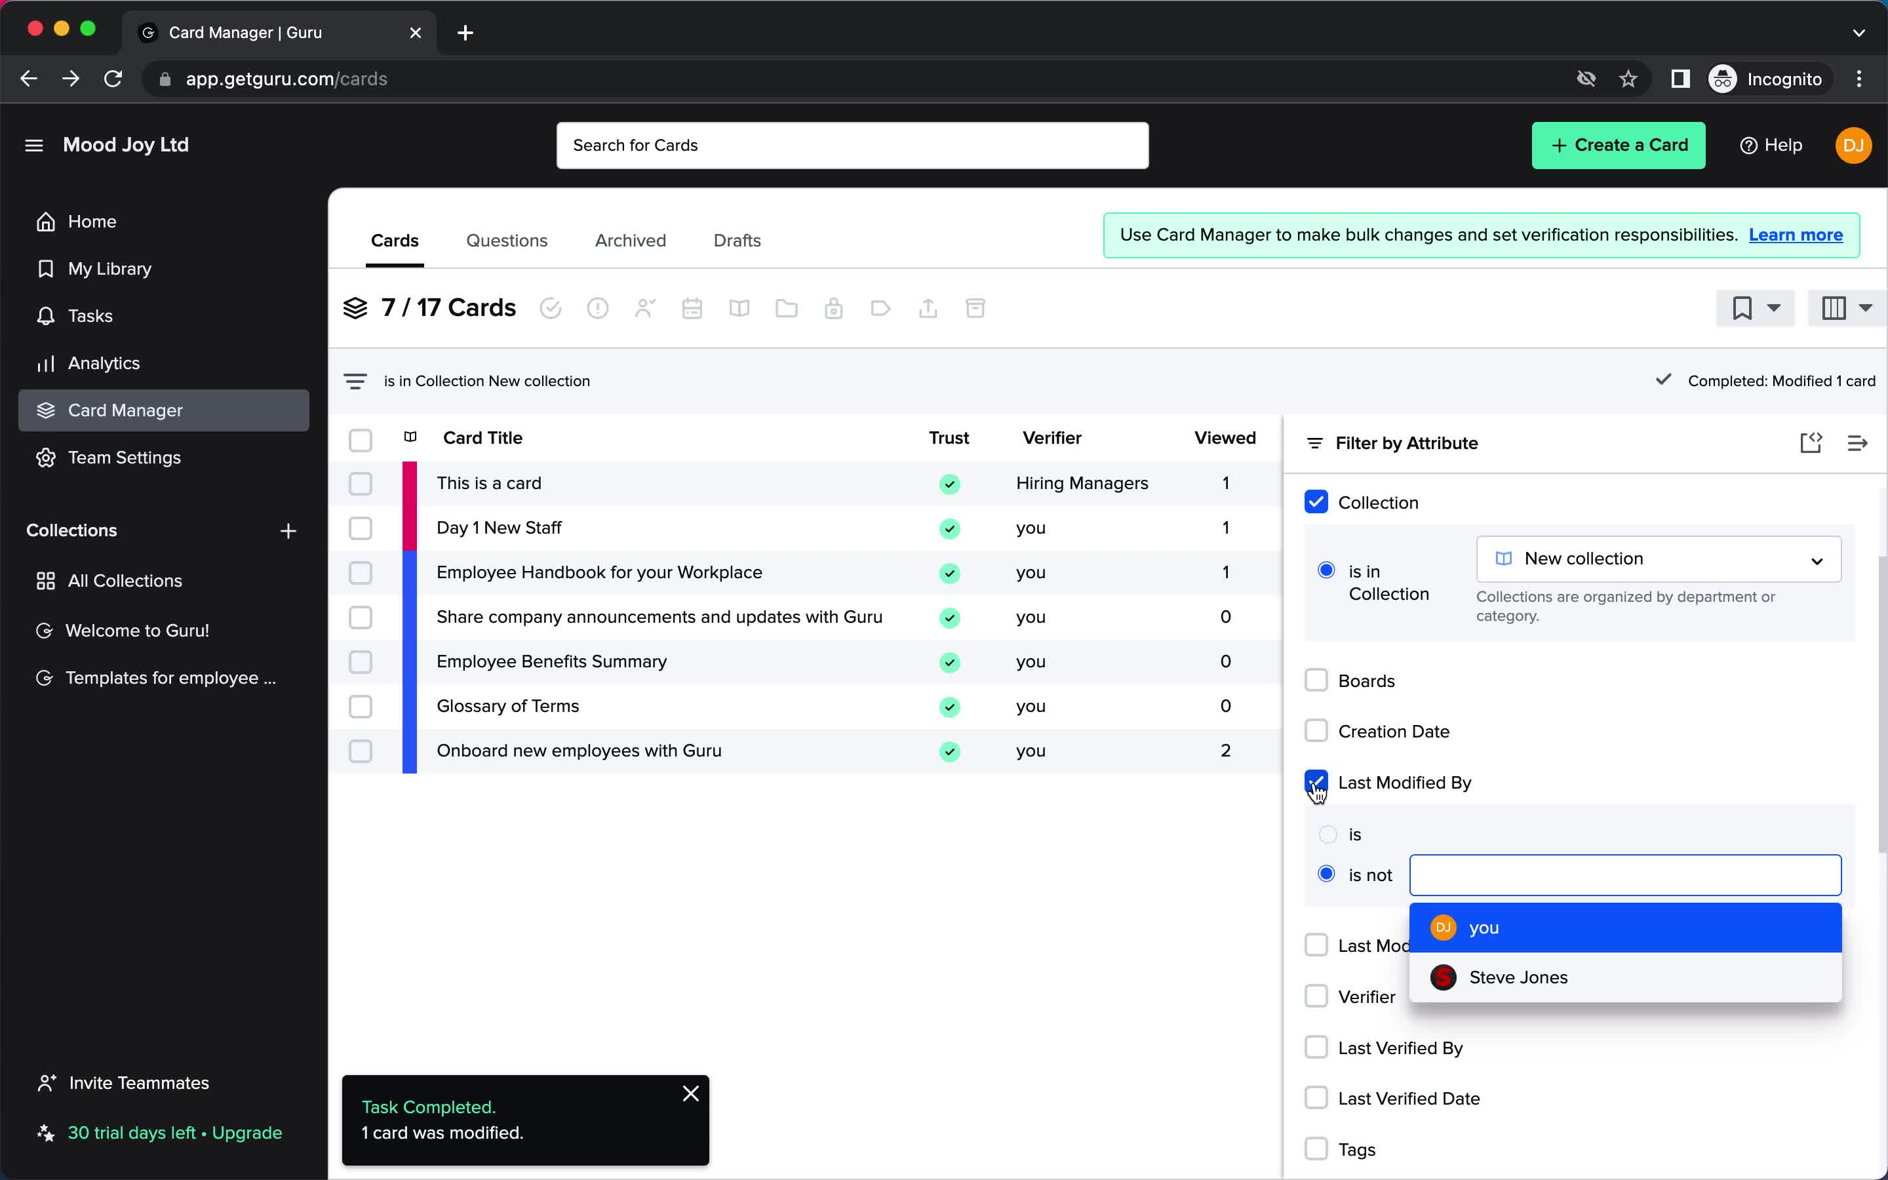Click Invite Teammates
Viewport: 1888px width, 1180px height.
pyautogui.click(x=123, y=1083)
